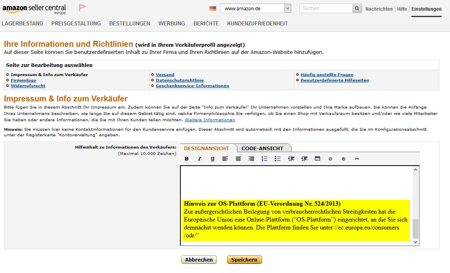Insert a bulleted list
The image size is (450, 273).
click(278, 159)
